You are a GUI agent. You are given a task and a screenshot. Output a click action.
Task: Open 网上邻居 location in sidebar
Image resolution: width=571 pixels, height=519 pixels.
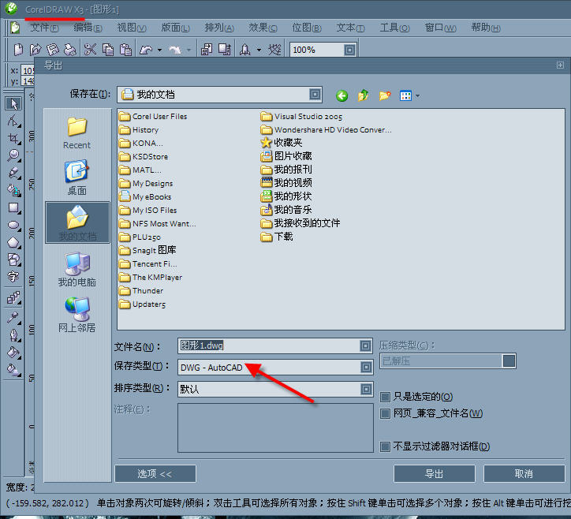pos(77,315)
